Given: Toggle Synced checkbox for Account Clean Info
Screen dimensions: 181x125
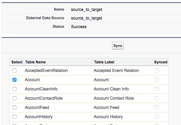Looking at the screenshot, I should [x=157, y=89].
